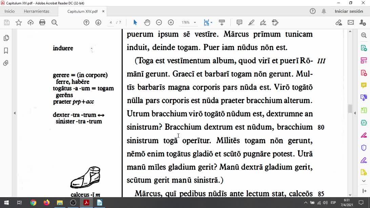Click the margin word 'induere'
The height and width of the screenshot is (208, 370).
click(x=63, y=48)
